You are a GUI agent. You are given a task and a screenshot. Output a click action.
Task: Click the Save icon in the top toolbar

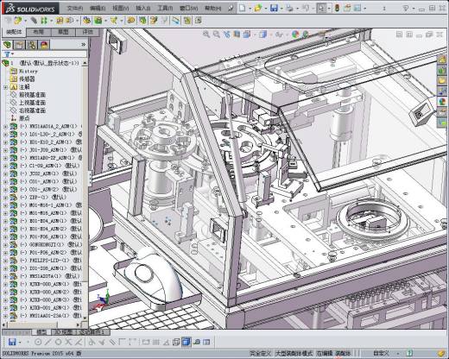(x=274, y=8)
